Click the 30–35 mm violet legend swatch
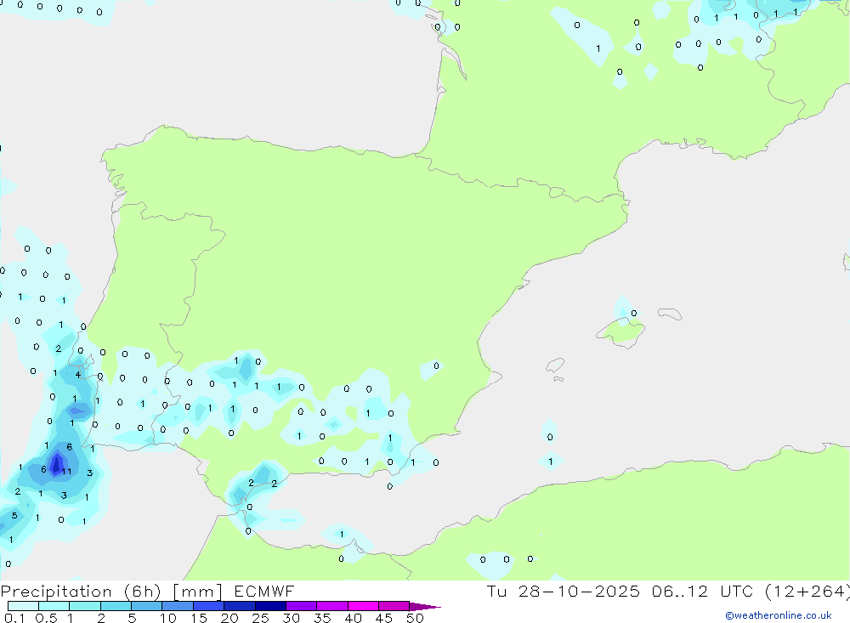This screenshot has height=623, width=850. coord(302,606)
